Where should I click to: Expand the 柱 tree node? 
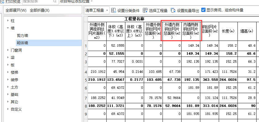tap(8, 21)
